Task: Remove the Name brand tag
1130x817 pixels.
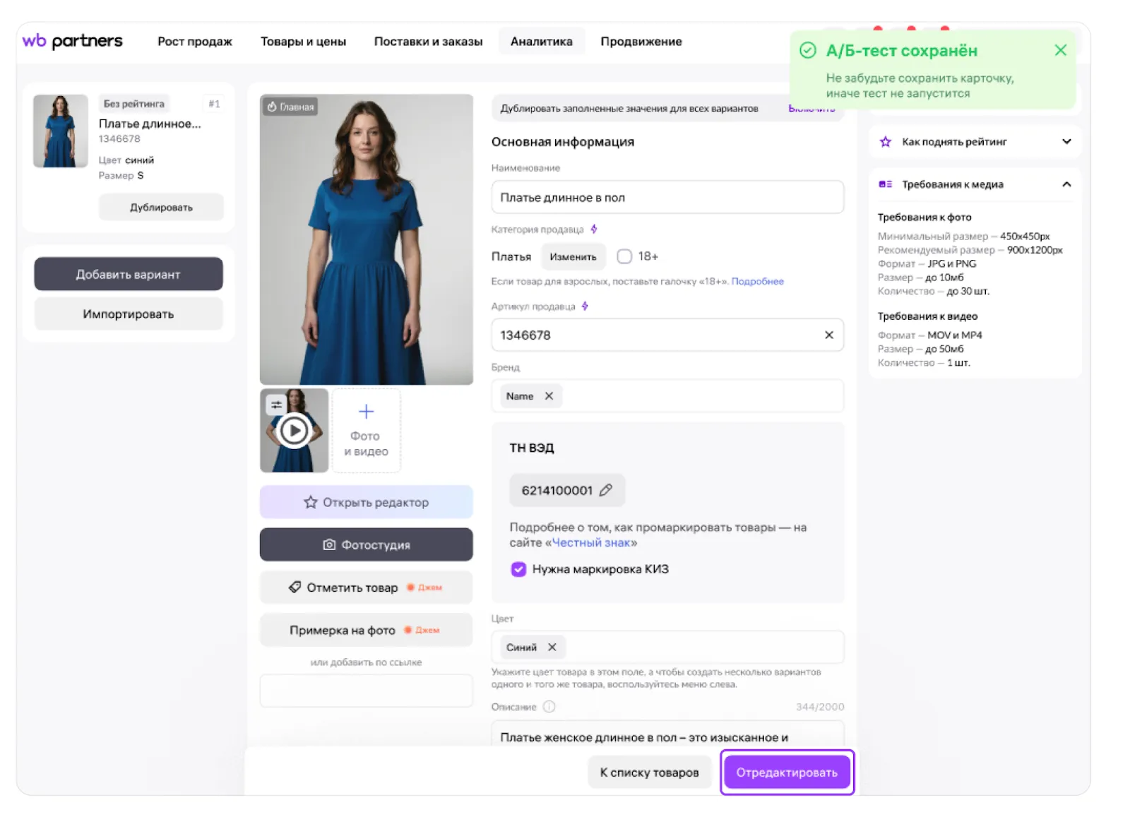Action: point(549,396)
